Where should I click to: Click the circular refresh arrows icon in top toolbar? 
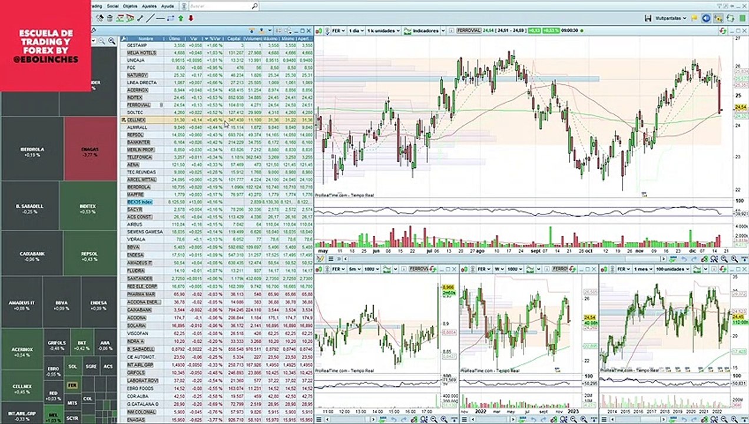(x=730, y=18)
